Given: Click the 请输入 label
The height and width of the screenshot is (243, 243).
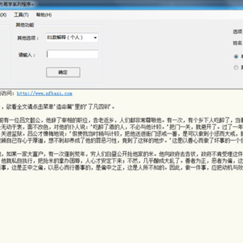Looking at the screenshot, I should (27, 55).
